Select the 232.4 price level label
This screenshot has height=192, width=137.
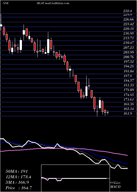coord(127,11)
